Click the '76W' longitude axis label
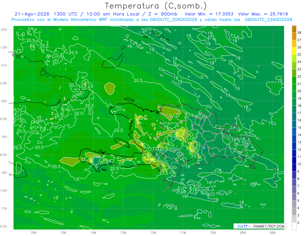Screen dimensions: 306x236 point(33,233)
